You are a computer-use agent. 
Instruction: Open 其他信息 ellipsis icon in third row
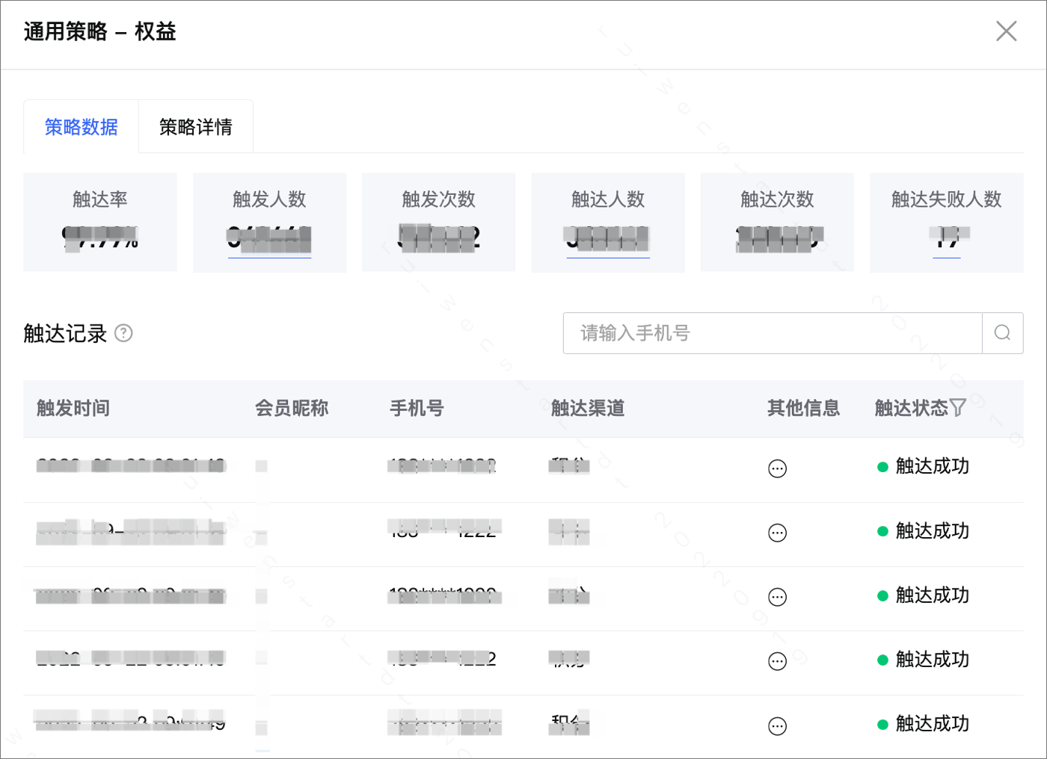click(x=778, y=597)
